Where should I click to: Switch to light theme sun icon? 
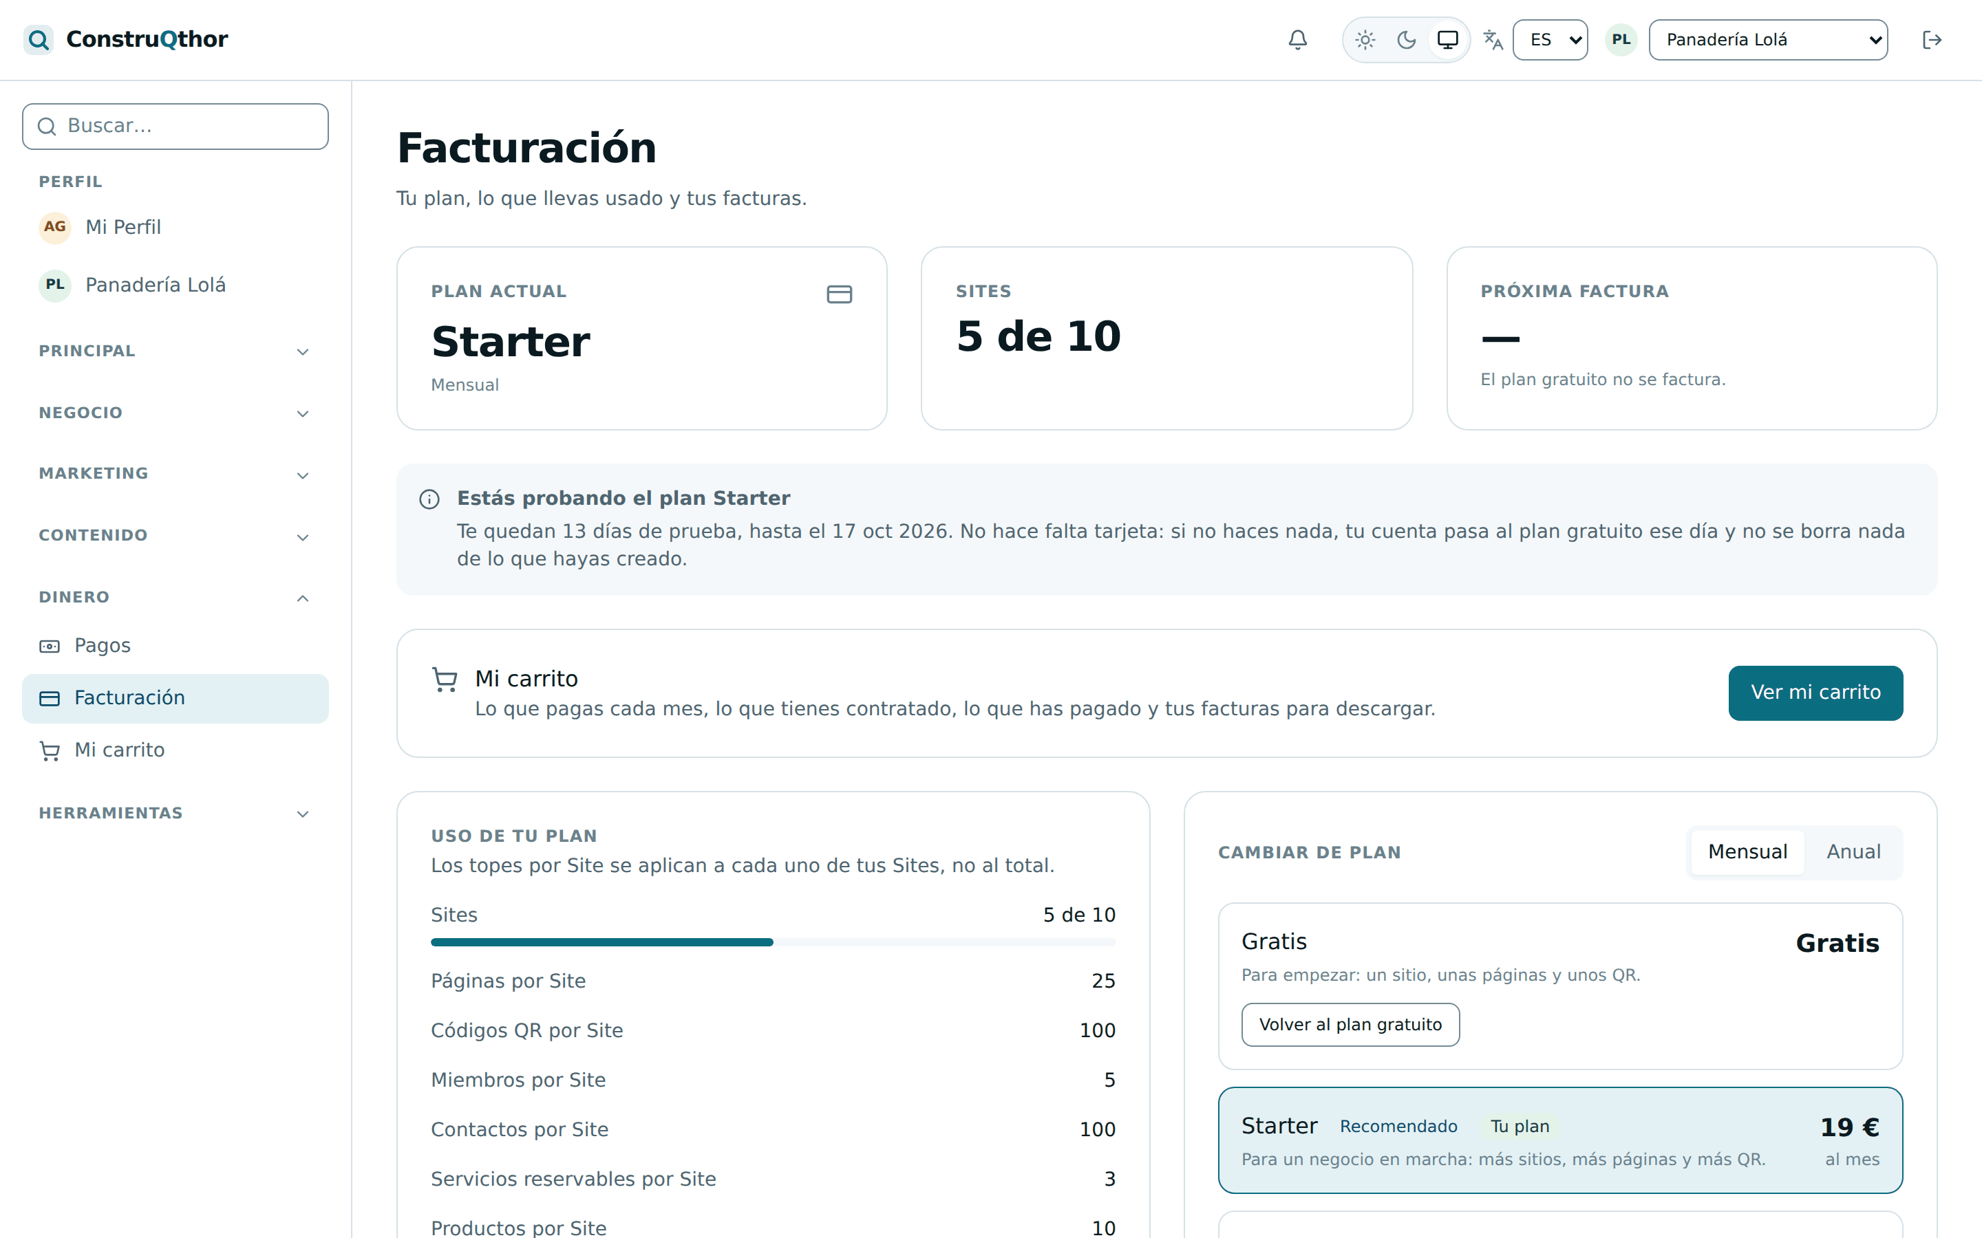tap(1365, 39)
